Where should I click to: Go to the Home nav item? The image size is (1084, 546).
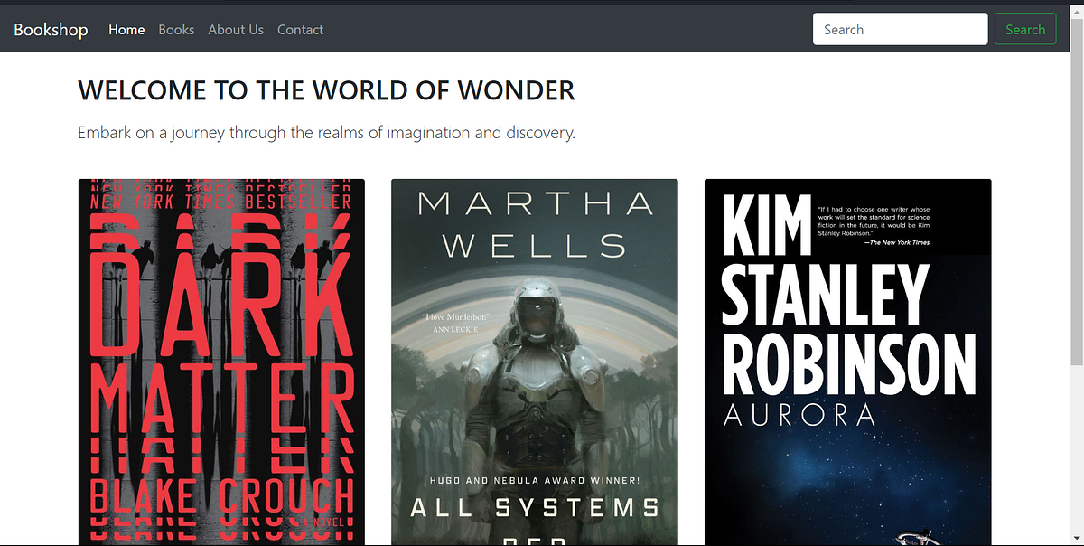click(126, 30)
